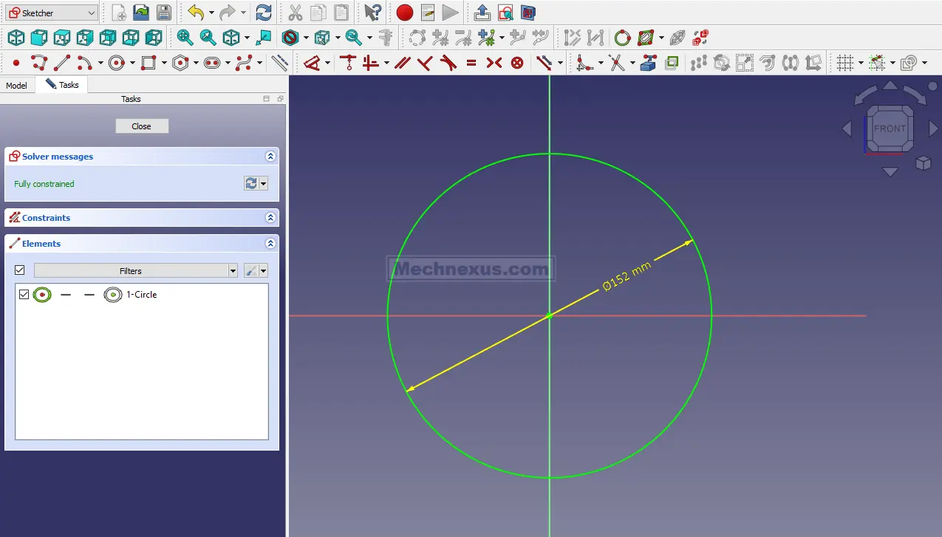Toggle the checkbox beside Filters
The height and width of the screenshot is (537, 942).
pyautogui.click(x=20, y=270)
